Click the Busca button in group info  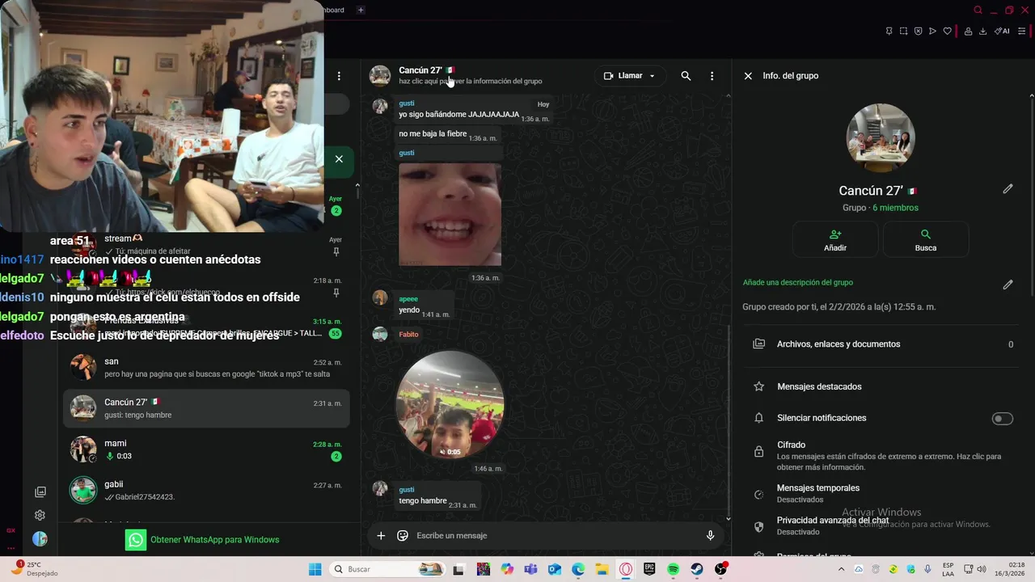[x=926, y=240]
